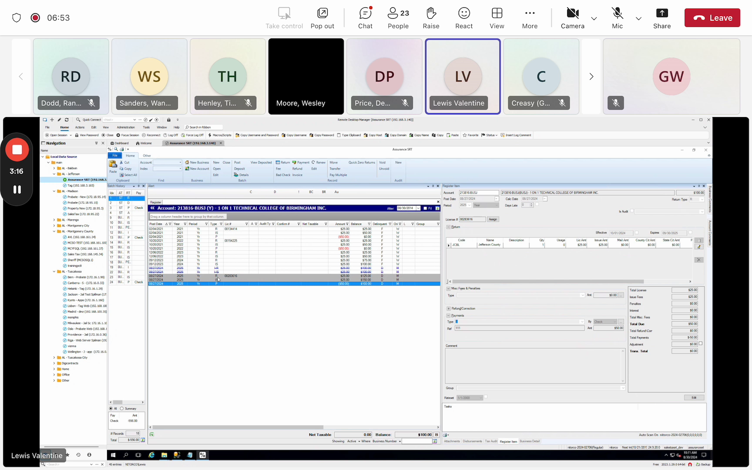
Task: Open the More actions menu
Action: pyautogui.click(x=530, y=18)
